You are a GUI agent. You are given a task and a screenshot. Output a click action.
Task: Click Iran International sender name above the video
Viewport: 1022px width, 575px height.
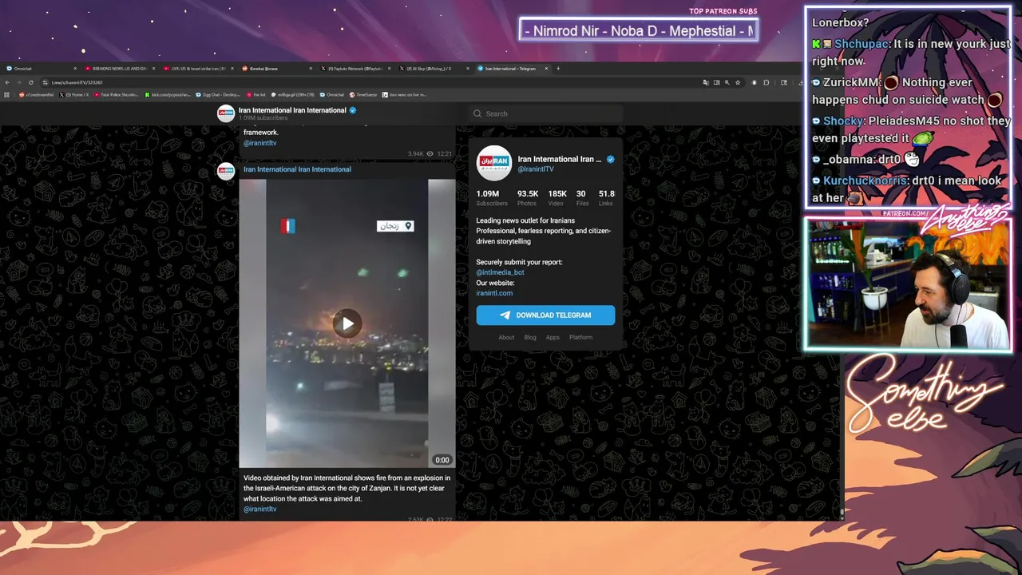[x=297, y=169]
